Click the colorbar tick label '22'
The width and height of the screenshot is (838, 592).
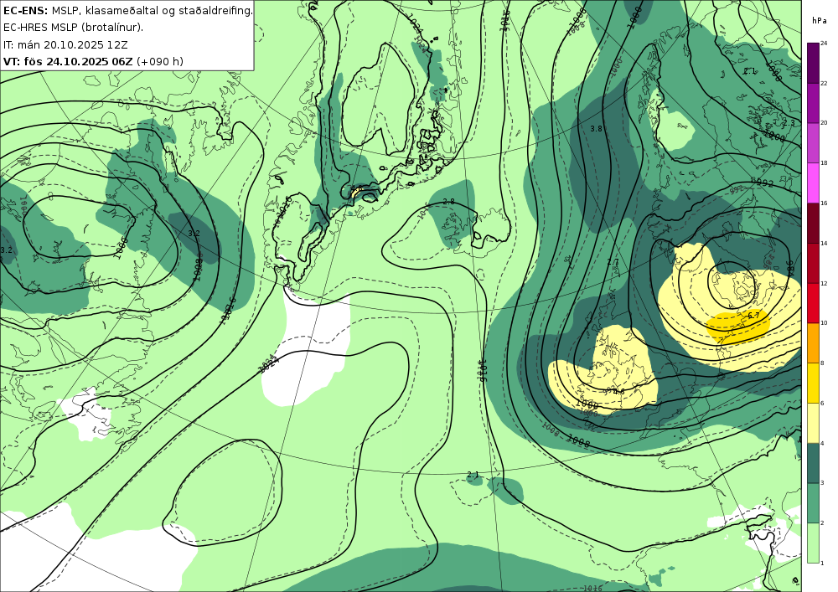point(824,83)
